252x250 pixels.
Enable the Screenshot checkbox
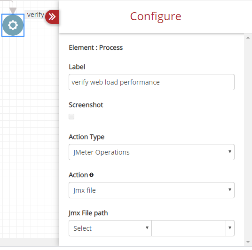point(71,117)
